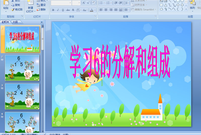201x135 pixels.
Task: Select the scribble shape
Action: pos(166,9)
